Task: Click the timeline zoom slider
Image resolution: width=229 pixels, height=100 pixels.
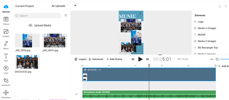Action: click(x=224, y=59)
